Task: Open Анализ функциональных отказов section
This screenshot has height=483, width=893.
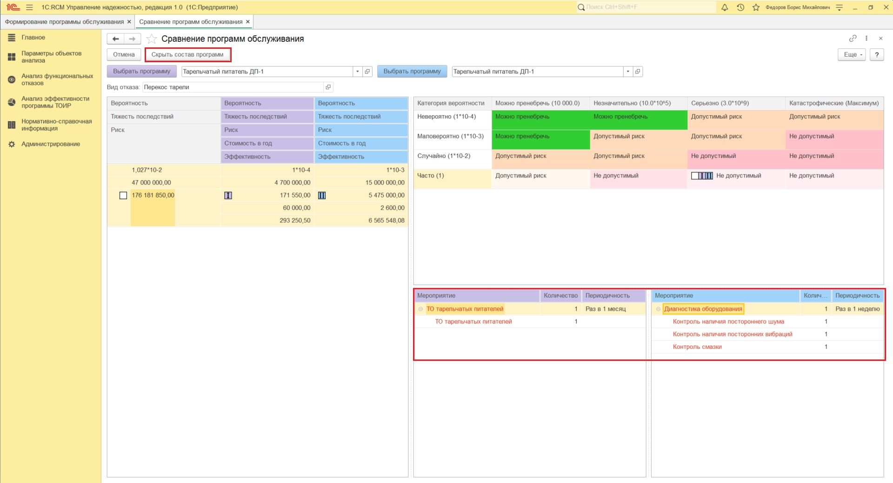Action: coord(57,79)
